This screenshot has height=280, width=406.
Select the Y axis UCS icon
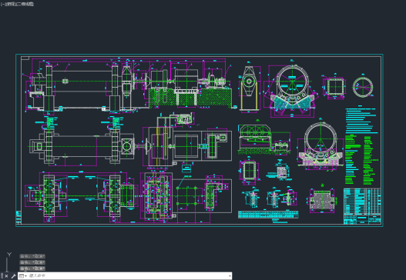click(x=9, y=255)
